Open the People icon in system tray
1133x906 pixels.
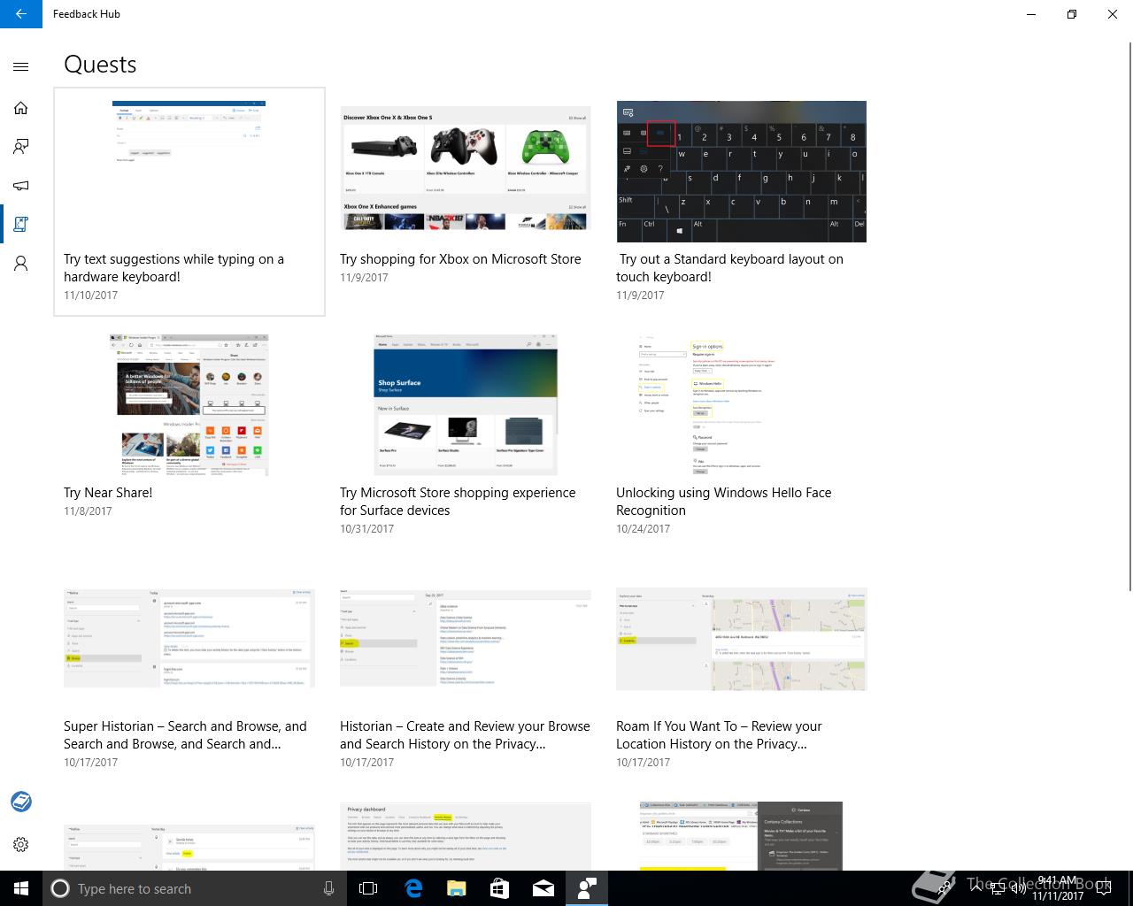click(x=945, y=888)
